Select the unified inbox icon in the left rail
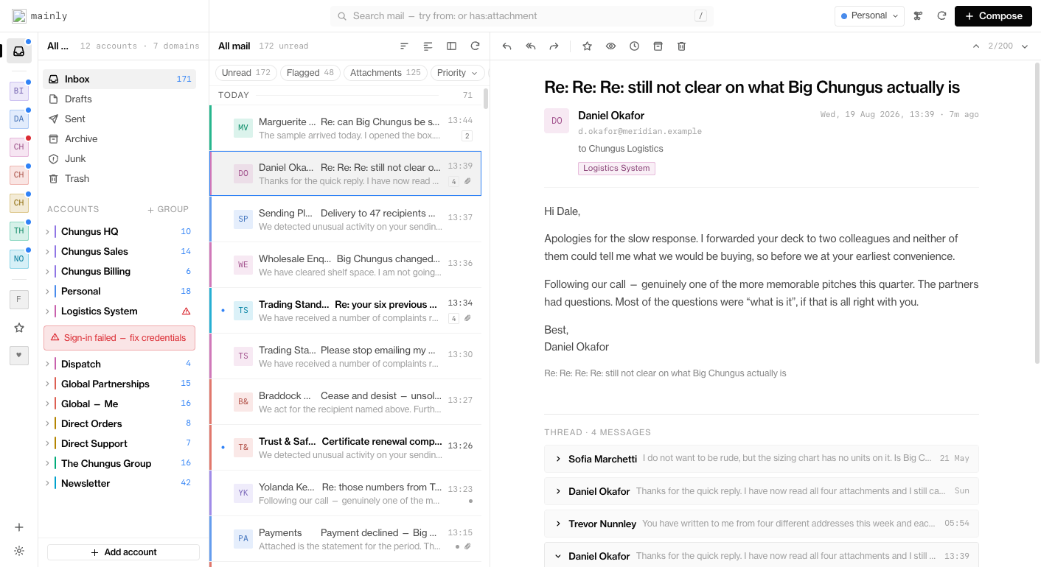Viewport: 1041px width, 567px height. 19,51
